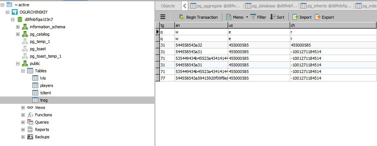Click the public schema icon

(x=25, y=63)
